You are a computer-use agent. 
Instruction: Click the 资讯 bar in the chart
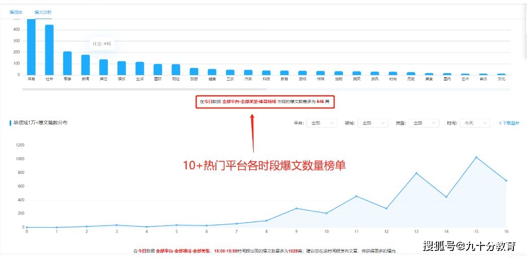pyautogui.click(x=375, y=73)
